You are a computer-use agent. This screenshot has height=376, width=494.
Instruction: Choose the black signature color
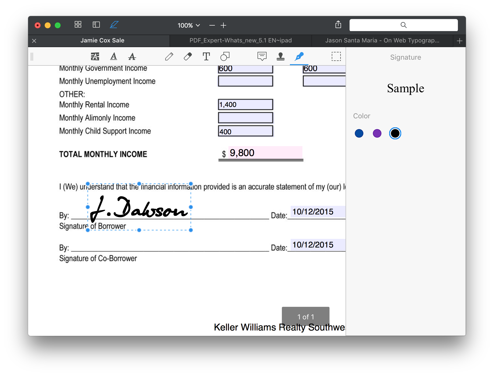tap(395, 133)
